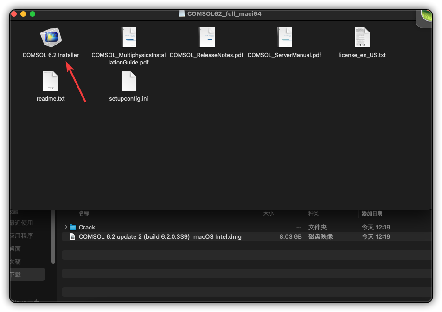Click the COMSOL_ReleaseNotes.pdf name label
The width and height of the screenshot is (442, 312).
click(x=206, y=55)
